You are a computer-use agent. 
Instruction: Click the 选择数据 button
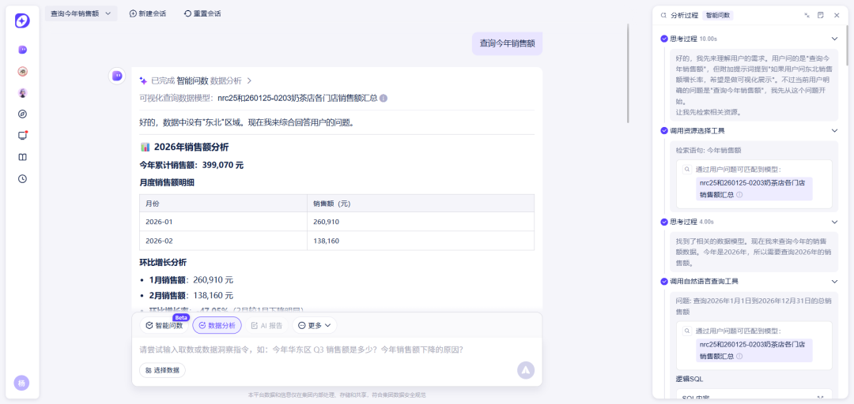[162, 370]
